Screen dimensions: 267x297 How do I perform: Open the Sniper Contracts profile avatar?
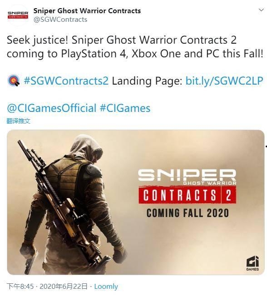tap(18, 15)
